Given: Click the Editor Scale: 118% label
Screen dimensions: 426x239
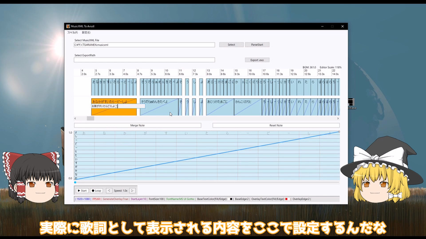Looking at the screenshot, I should pos(331,67).
